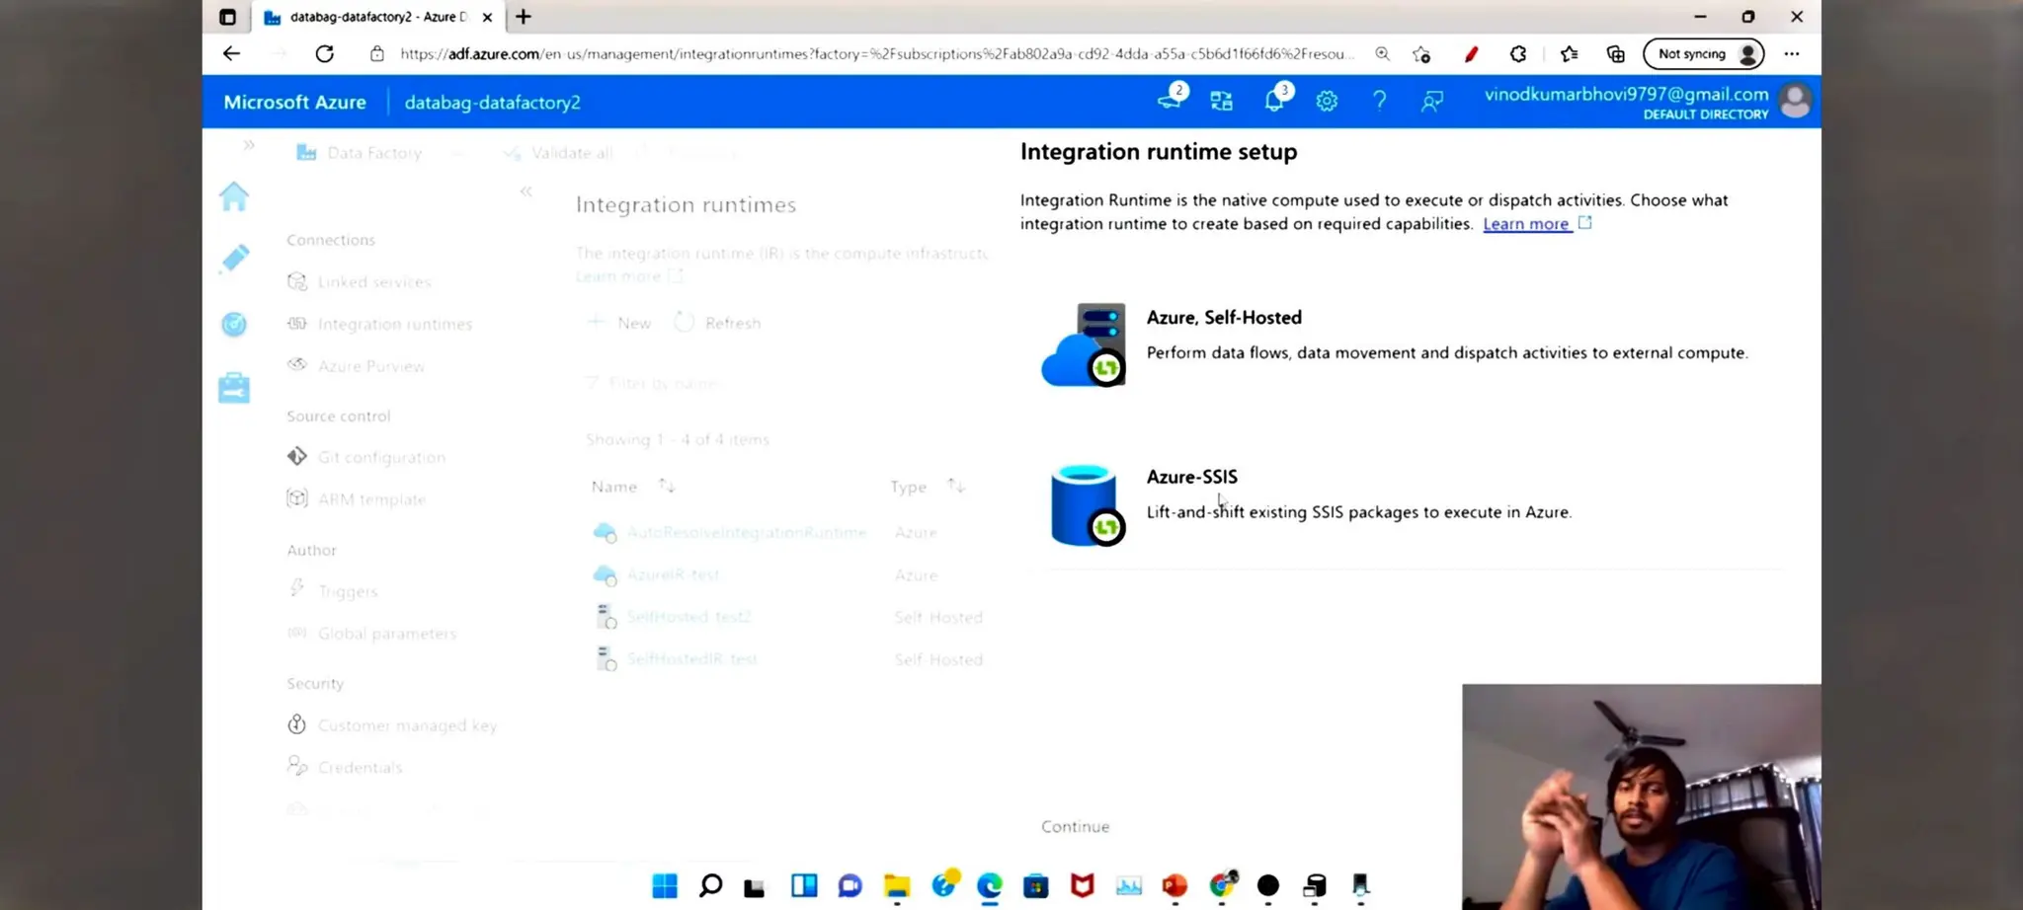Go back to the previous page

pos(231,53)
